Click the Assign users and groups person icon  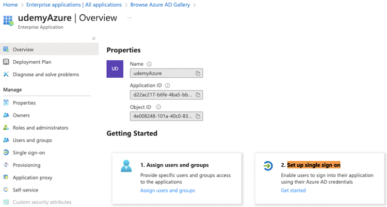coord(126,166)
